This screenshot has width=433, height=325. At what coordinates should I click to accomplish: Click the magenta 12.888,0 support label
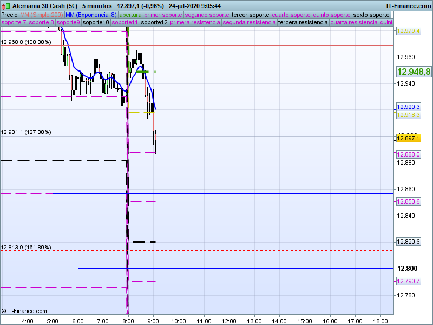408,154
